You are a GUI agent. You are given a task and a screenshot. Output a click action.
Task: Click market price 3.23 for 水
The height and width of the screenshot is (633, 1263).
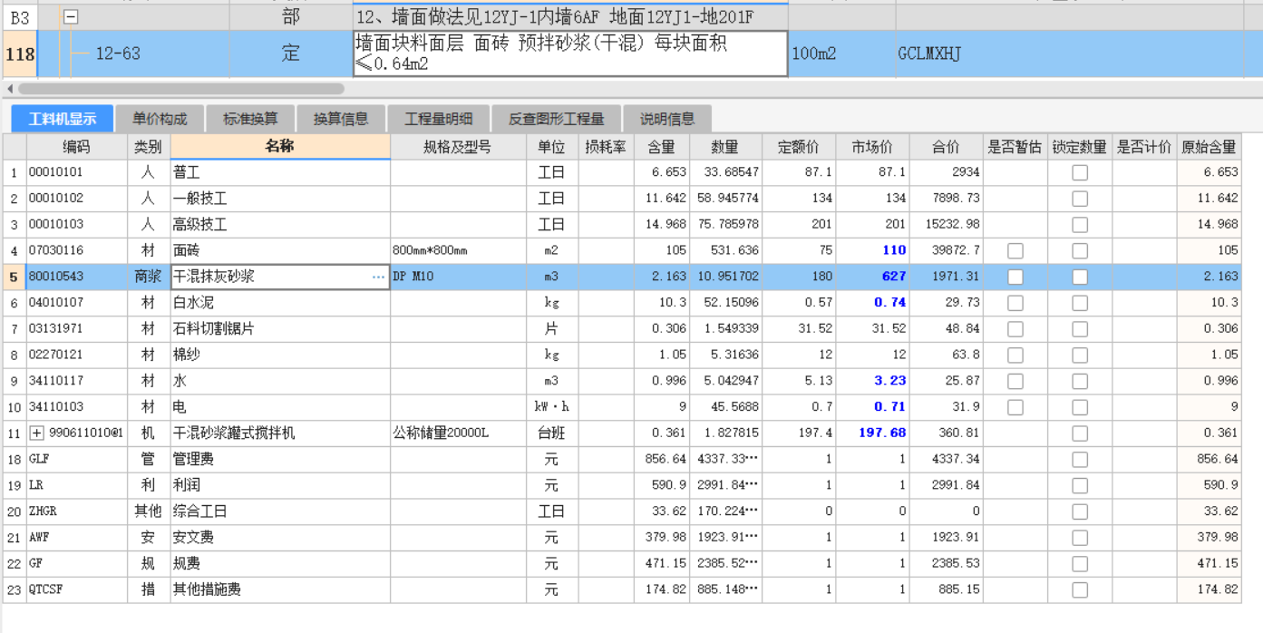pos(871,381)
